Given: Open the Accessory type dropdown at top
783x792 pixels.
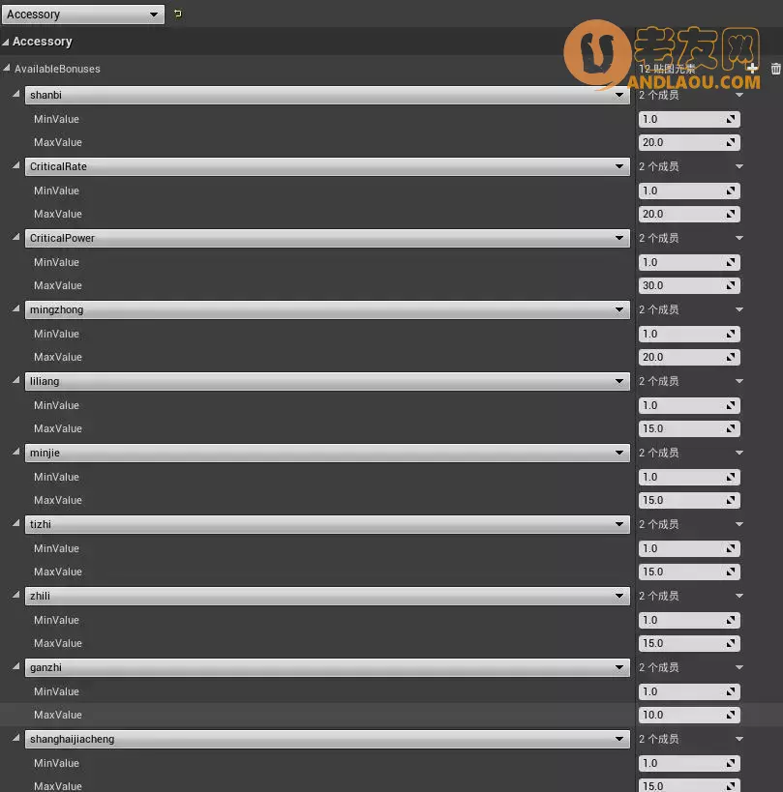Looking at the screenshot, I should coord(83,15).
